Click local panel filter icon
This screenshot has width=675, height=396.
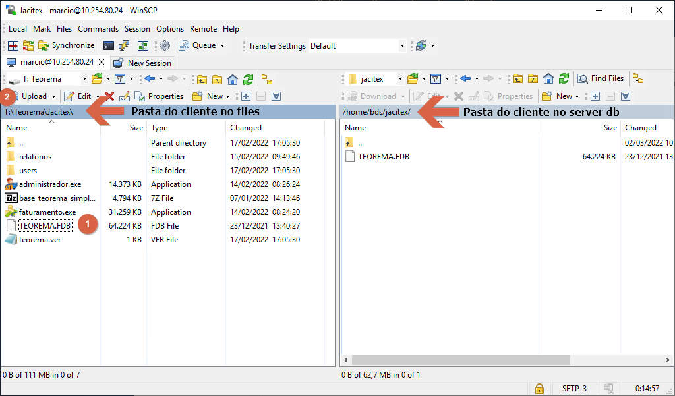click(120, 79)
